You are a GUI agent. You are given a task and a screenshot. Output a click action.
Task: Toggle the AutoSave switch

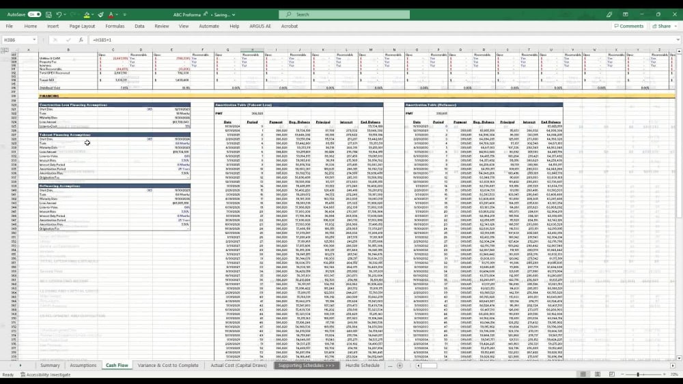click(x=34, y=14)
